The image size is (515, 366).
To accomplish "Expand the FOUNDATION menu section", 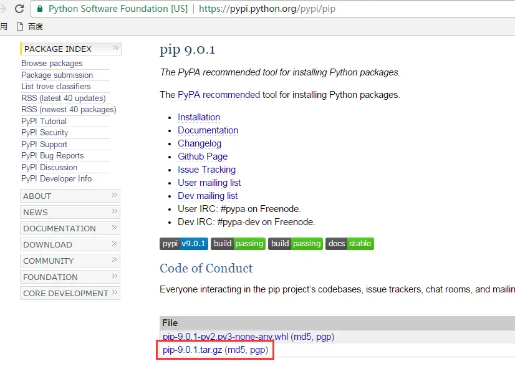I will [70, 277].
